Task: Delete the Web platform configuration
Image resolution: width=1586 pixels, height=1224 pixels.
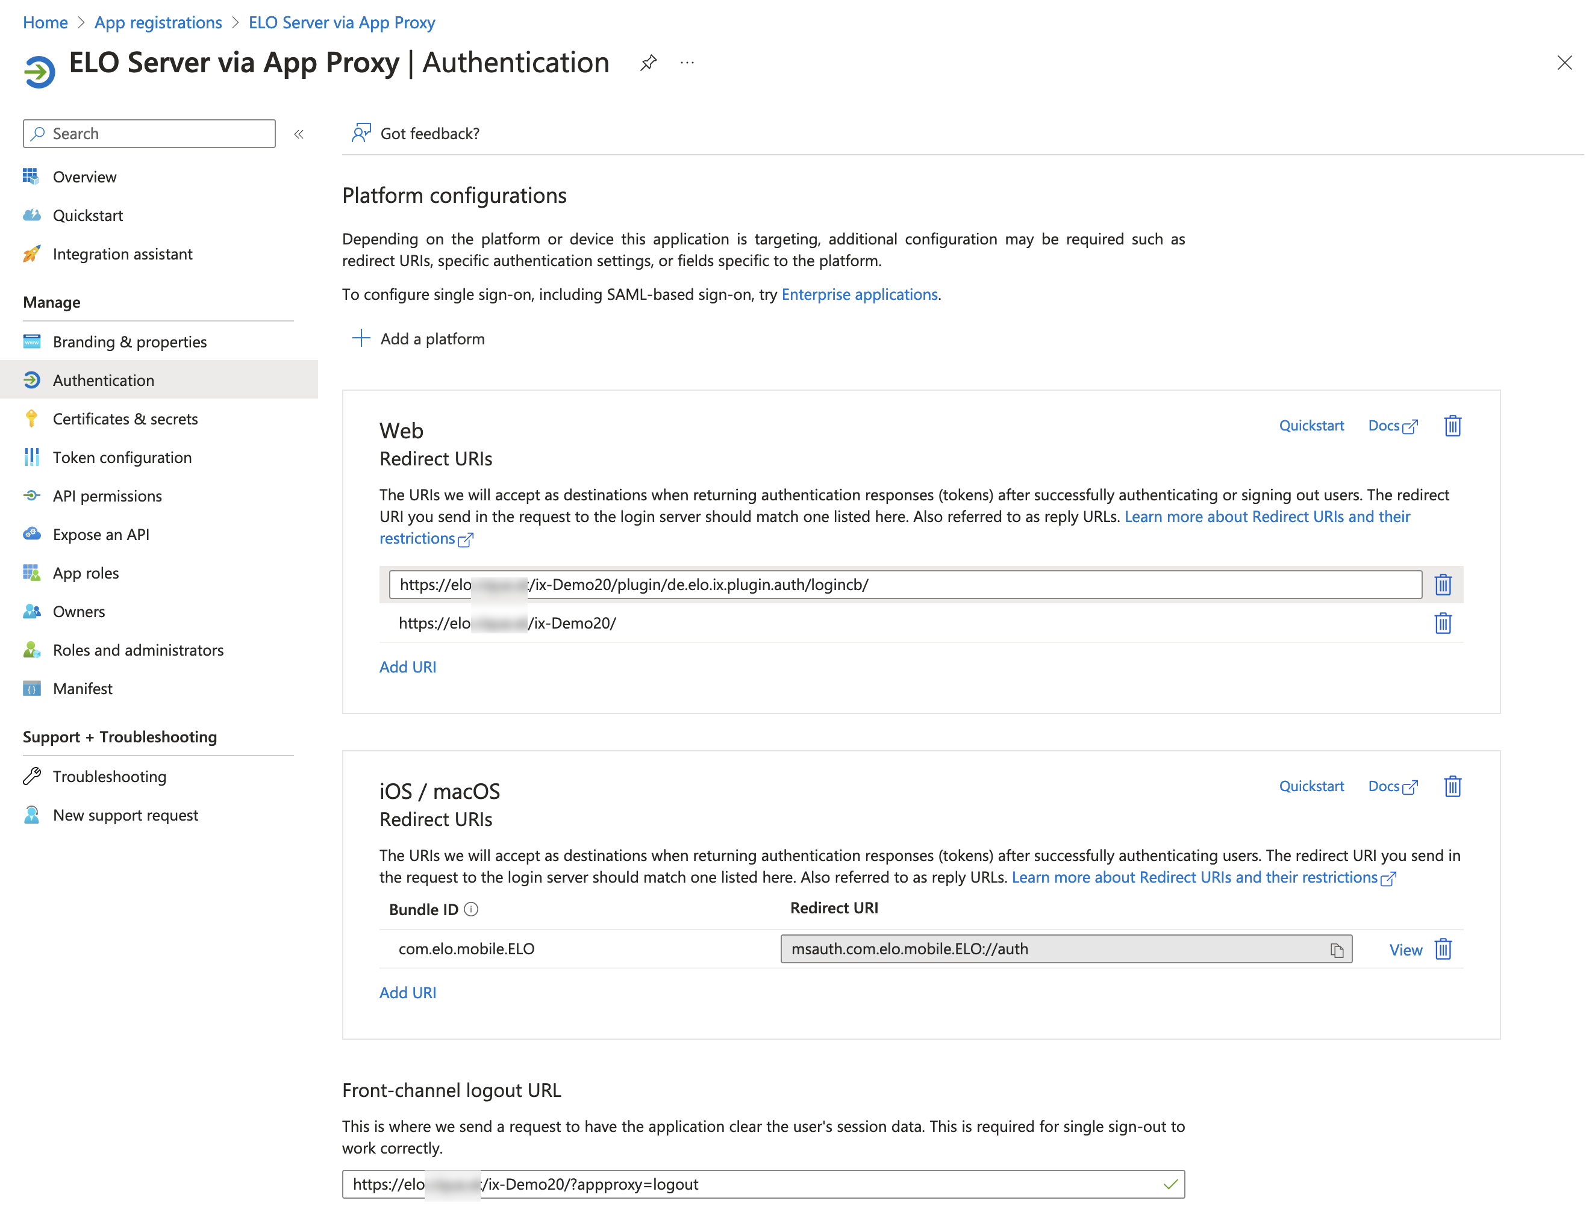Action: pyautogui.click(x=1452, y=426)
